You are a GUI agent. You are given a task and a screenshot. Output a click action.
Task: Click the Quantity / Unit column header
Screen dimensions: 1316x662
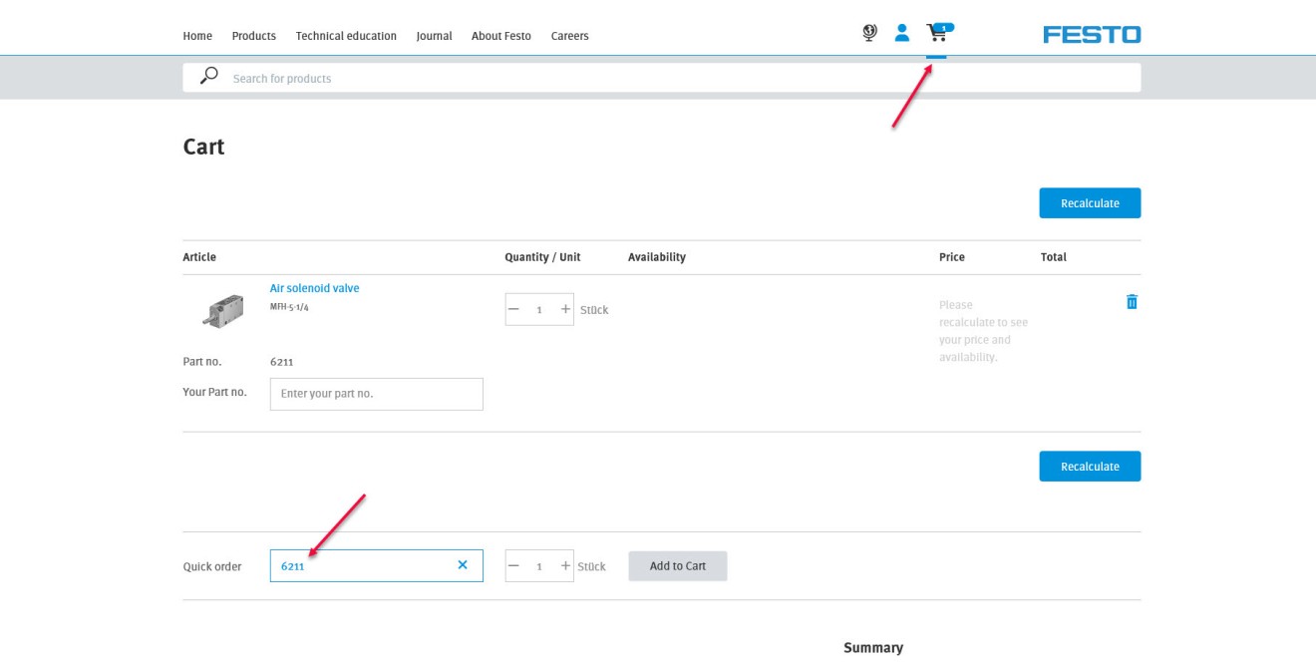tap(542, 257)
